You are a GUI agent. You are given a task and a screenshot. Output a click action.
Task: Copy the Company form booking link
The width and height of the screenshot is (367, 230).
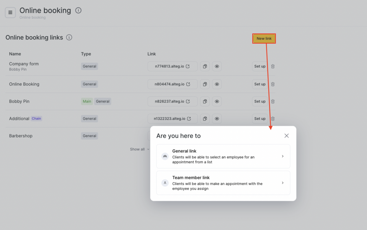[x=205, y=66]
